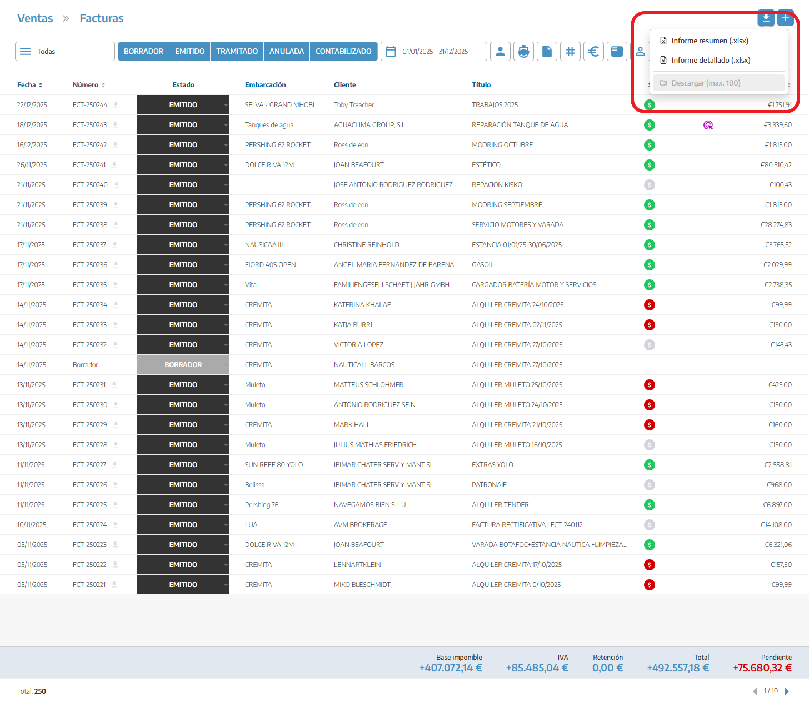Open the BORRADOR status dropdown for NAUTICALL BARCOS
This screenshot has height=707, width=809.
183,365
